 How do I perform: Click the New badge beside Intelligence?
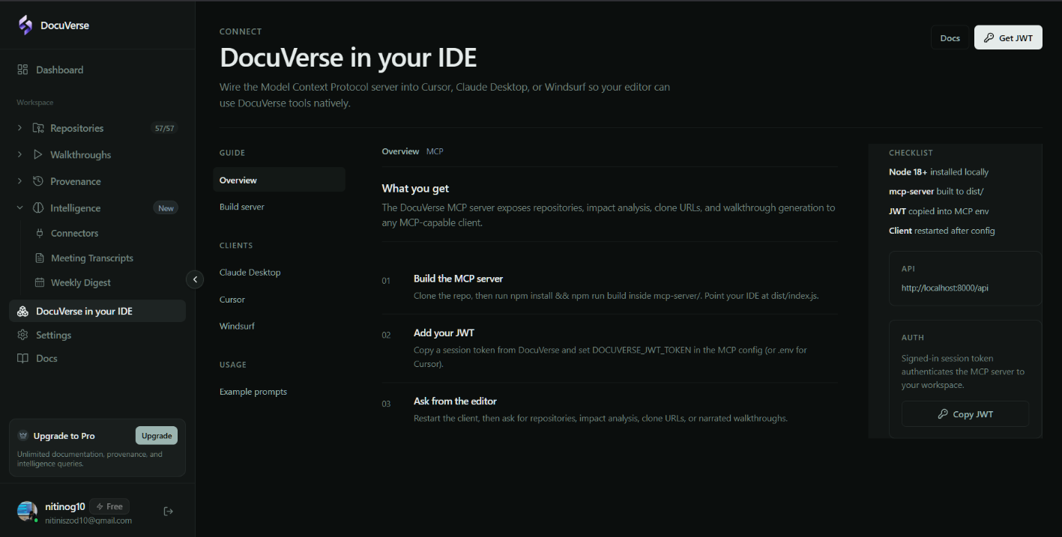tap(166, 208)
